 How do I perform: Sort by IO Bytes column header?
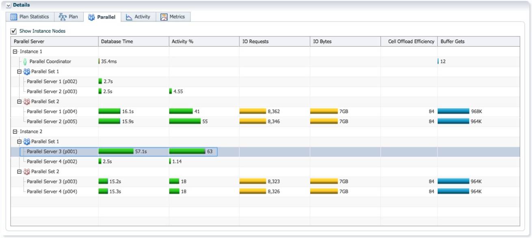click(x=345, y=42)
